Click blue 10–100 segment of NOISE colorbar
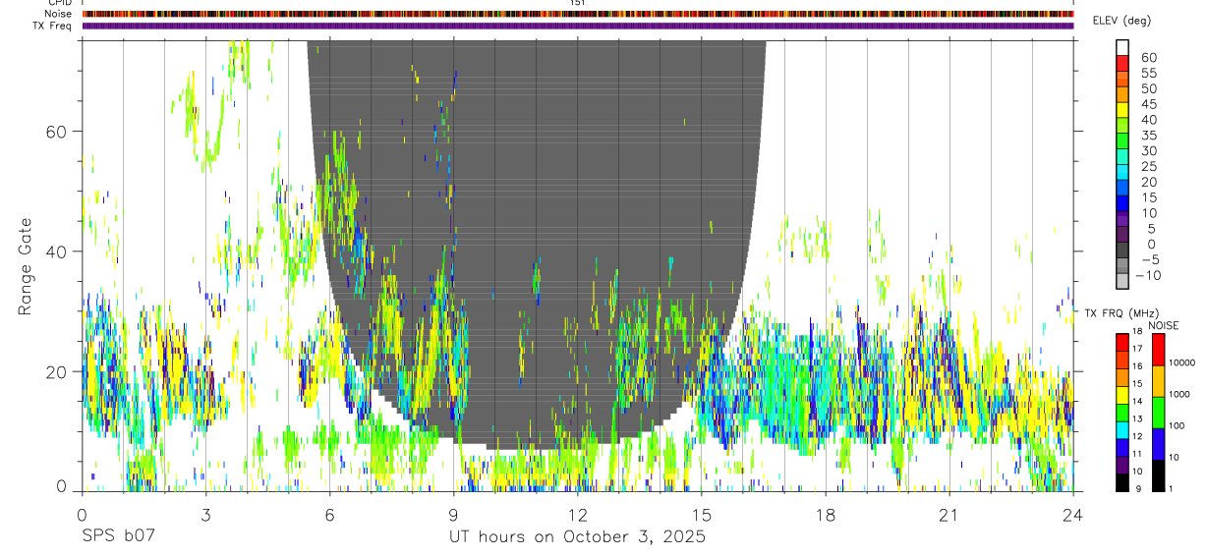Image resolution: width=1207 pixels, height=557 pixels. click(x=1158, y=445)
